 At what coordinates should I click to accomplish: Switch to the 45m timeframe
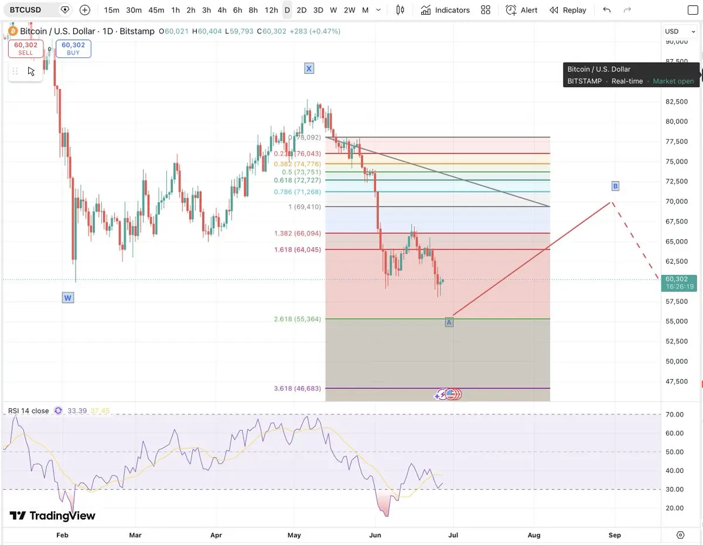[x=156, y=10]
